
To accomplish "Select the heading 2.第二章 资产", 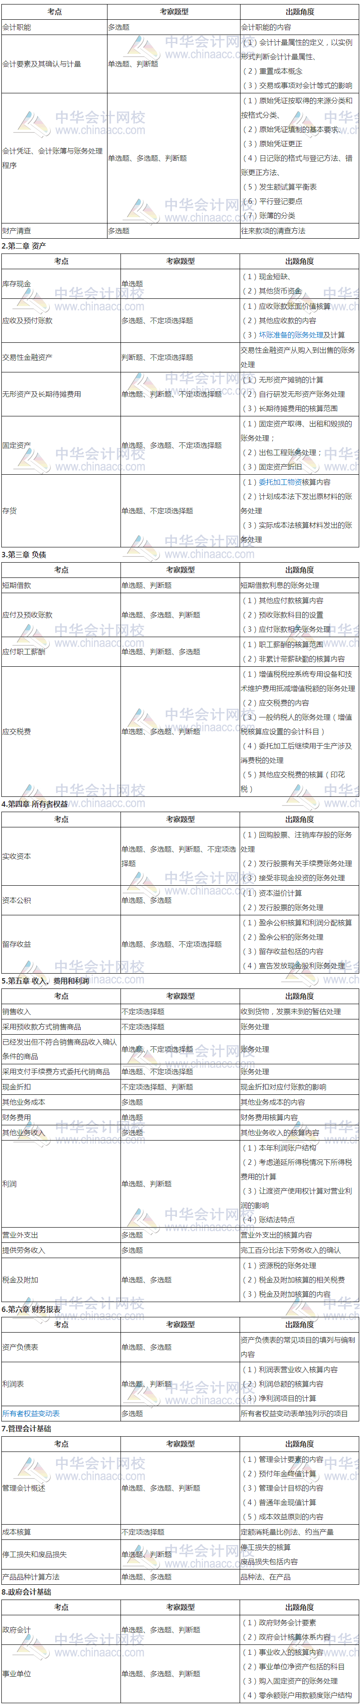I will tap(25, 246).
